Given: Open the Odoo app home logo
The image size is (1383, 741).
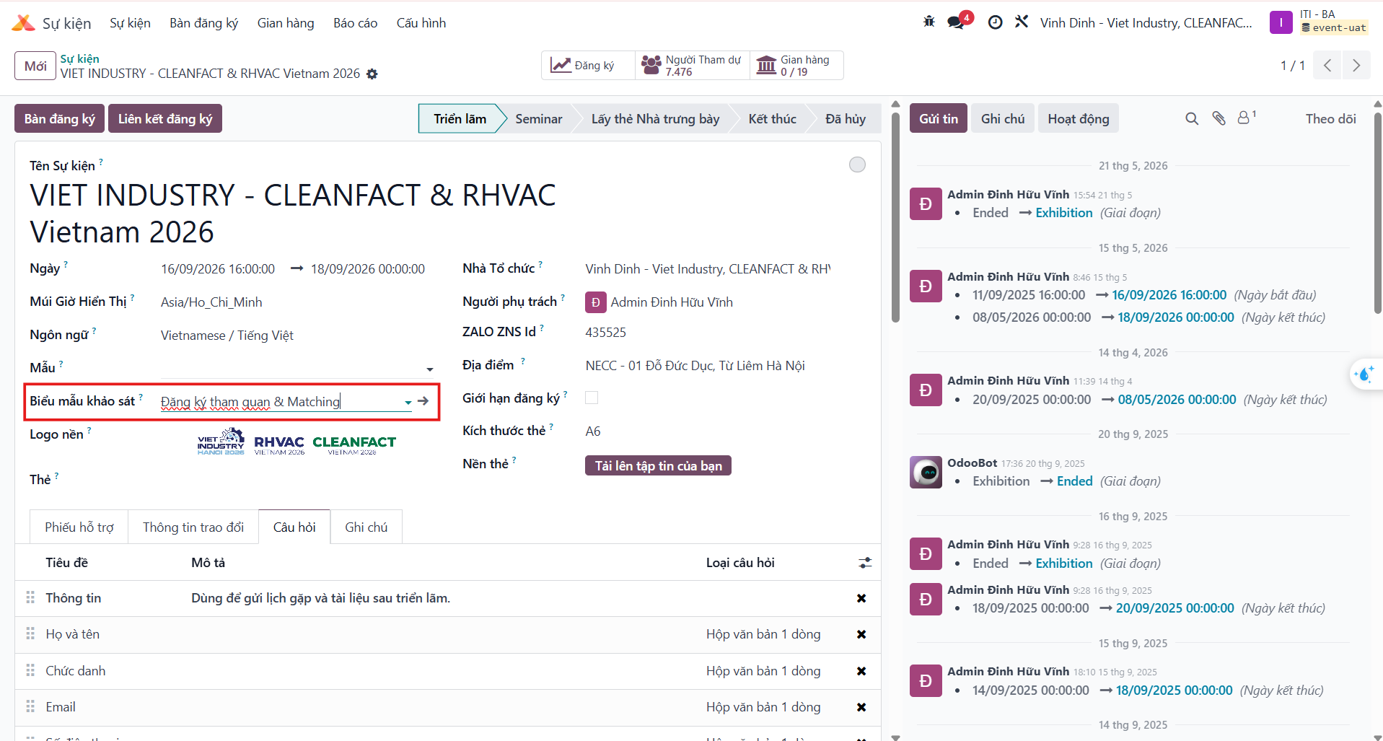Looking at the screenshot, I should click(x=23, y=23).
